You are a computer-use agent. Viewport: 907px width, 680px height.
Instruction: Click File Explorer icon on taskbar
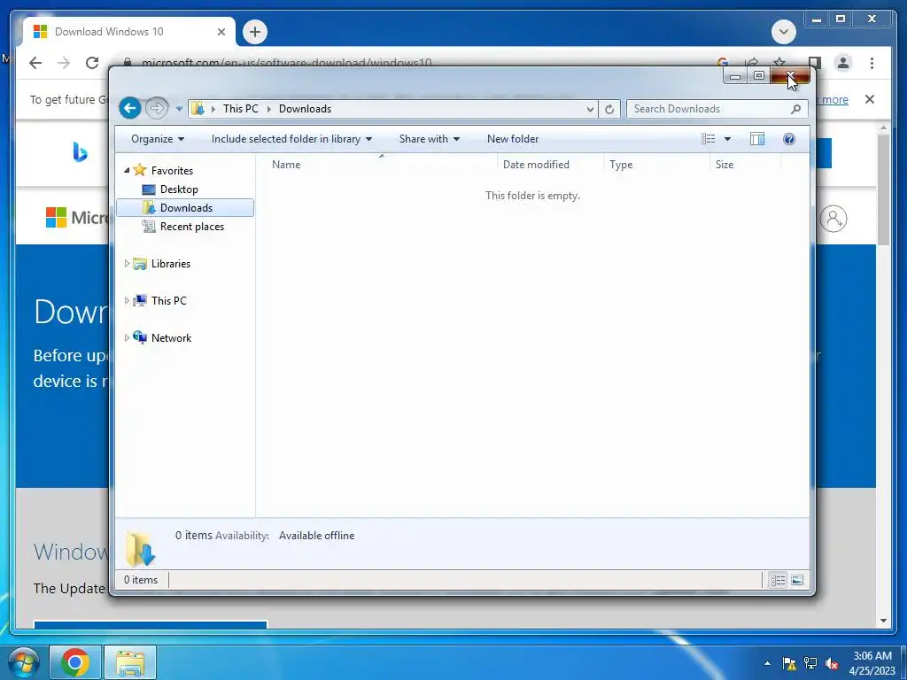(130, 662)
